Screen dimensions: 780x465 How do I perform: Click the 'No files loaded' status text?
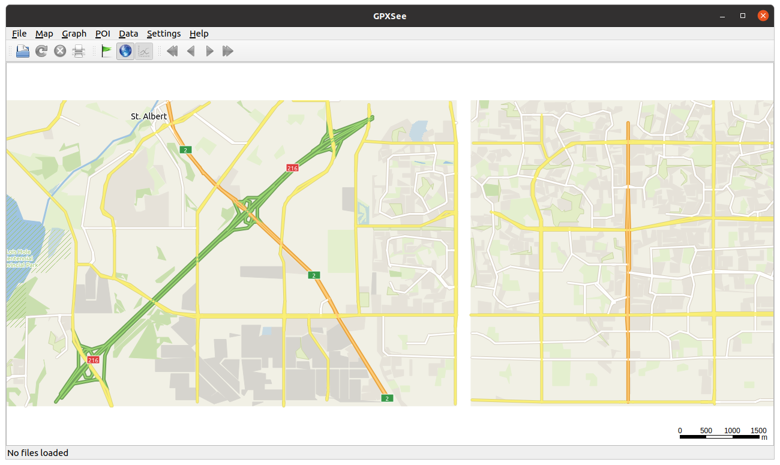tap(38, 453)
